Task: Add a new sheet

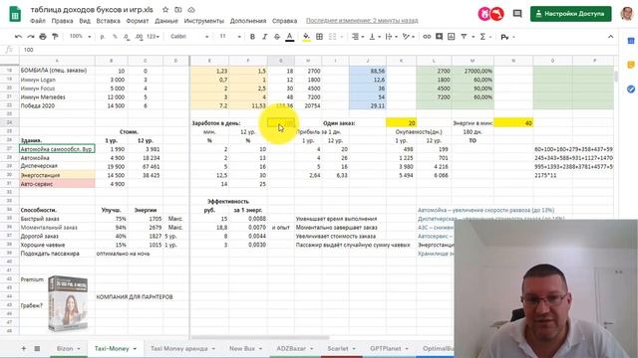Action: pyautogui.click(x=24, y=348)
